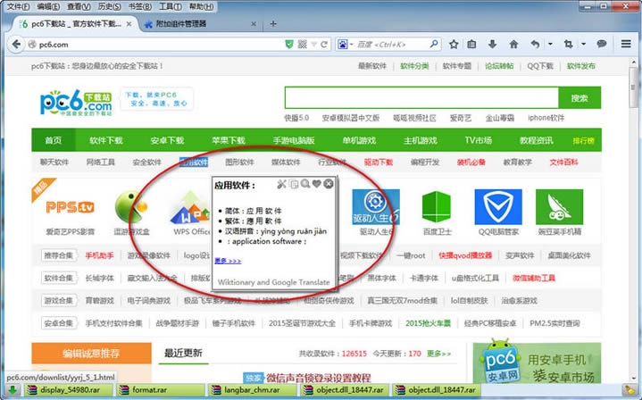The width and height of the screenshot is (642, 400).
Task: Open the Baidu search engine dropdown
Action: (345, 45)
